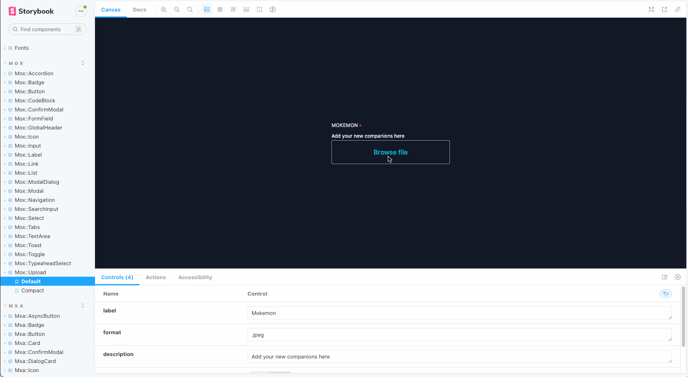Open the Actions tab

click(156, 278)
